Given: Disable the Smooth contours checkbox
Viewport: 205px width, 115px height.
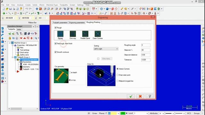Looking at the screenshot, I should point(55,52).
